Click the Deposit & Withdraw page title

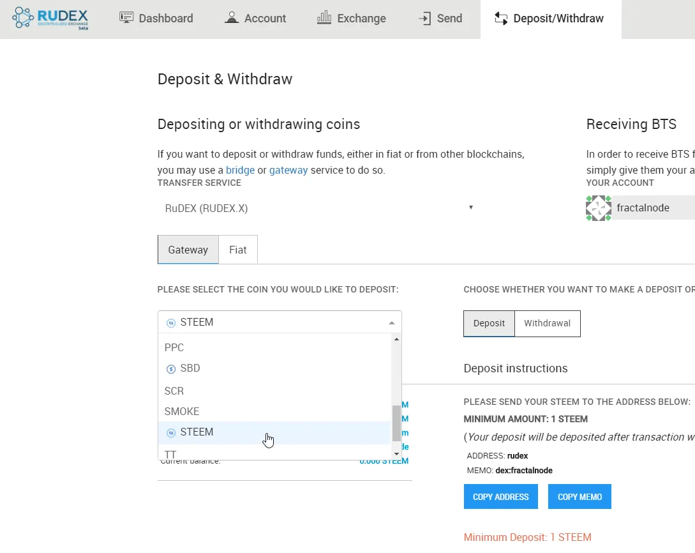225,79
